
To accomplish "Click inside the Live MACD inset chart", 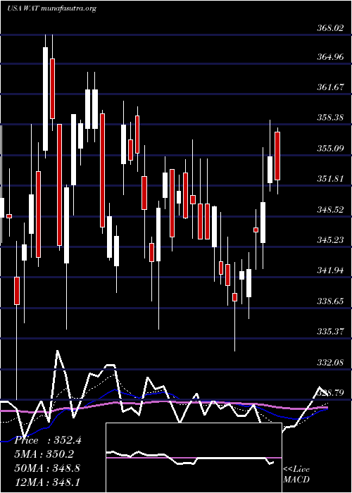I will pyautogui.click(x=194, y=458).
